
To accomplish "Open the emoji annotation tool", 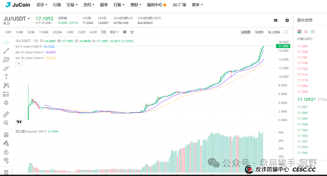I will 7,103.
